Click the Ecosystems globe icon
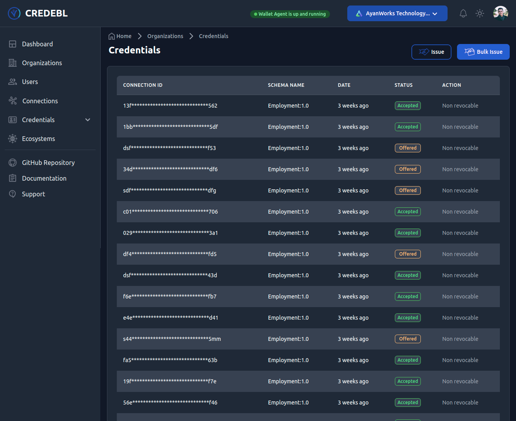 [x=13, y=139]
